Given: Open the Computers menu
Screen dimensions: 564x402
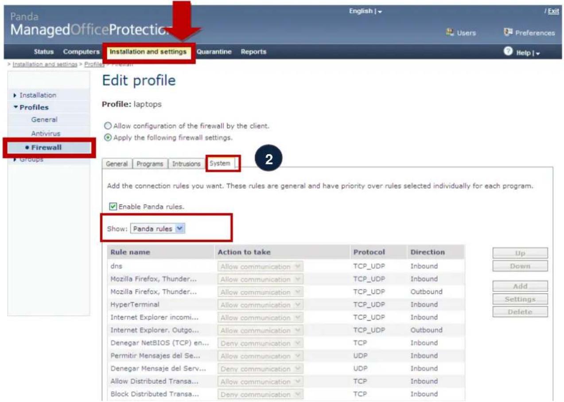Looking at the screenshot, I should [x=81, y=52].
